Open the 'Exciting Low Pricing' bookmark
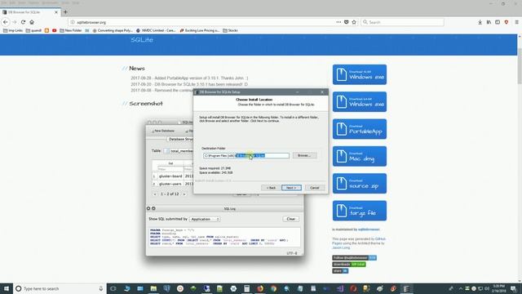 (199, 30)
